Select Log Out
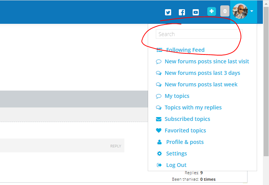This screenshot has height=185, width=269. (x=176, y=165)
